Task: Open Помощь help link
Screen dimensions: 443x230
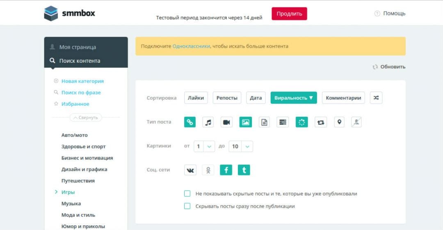Action: 394,13
